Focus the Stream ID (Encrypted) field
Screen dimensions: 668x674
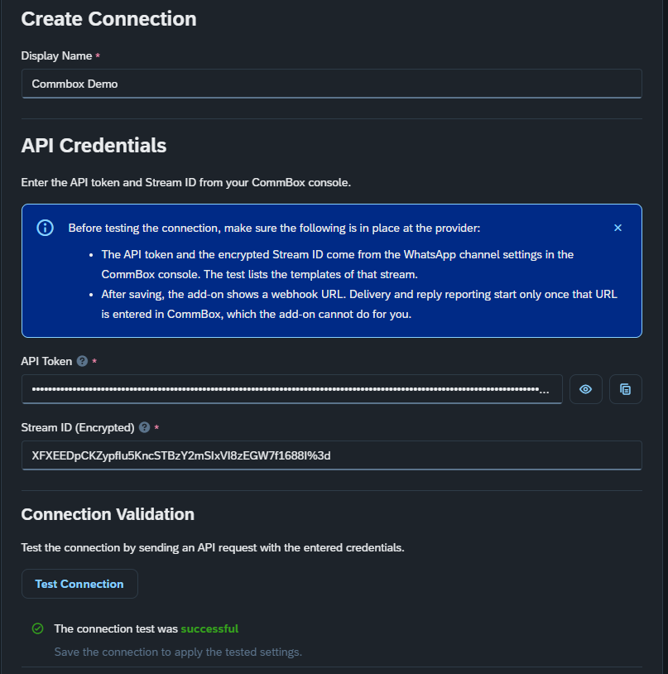pos(332,455)
